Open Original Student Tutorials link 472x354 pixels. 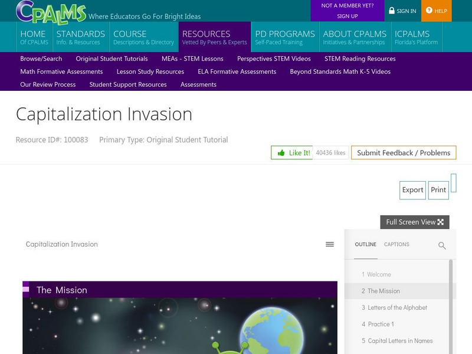(x=112, y=58)
